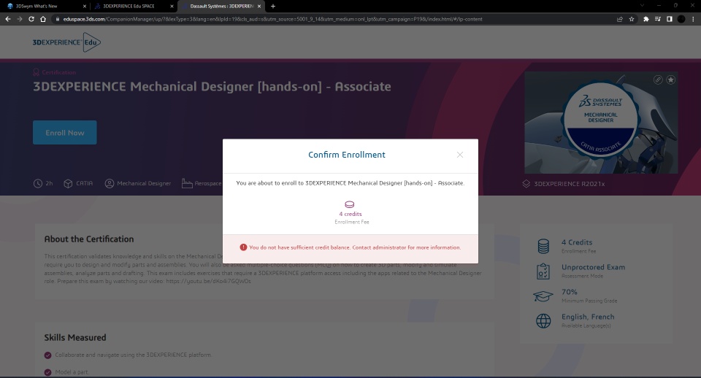Click the 70% minimum passing grade text
The height and width of the screenshot is (378, 701).
point(569,292)
